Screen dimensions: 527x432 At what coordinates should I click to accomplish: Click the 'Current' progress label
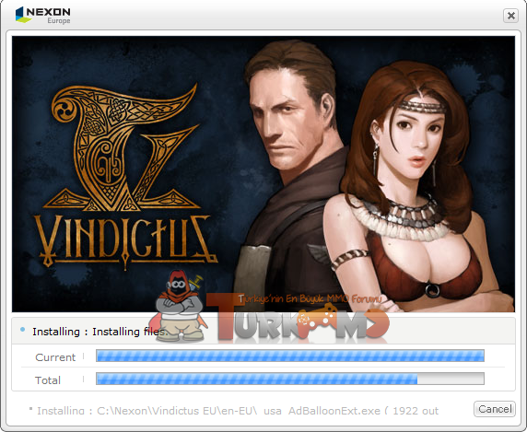tap(55, 357)
